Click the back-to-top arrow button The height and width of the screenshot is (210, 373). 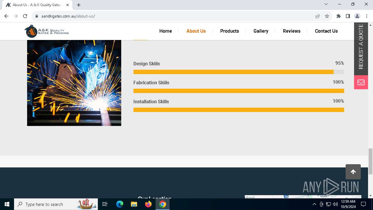(353, 172)
